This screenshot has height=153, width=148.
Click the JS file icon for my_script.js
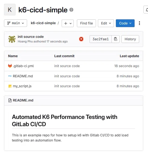click(x=10, y=86)
